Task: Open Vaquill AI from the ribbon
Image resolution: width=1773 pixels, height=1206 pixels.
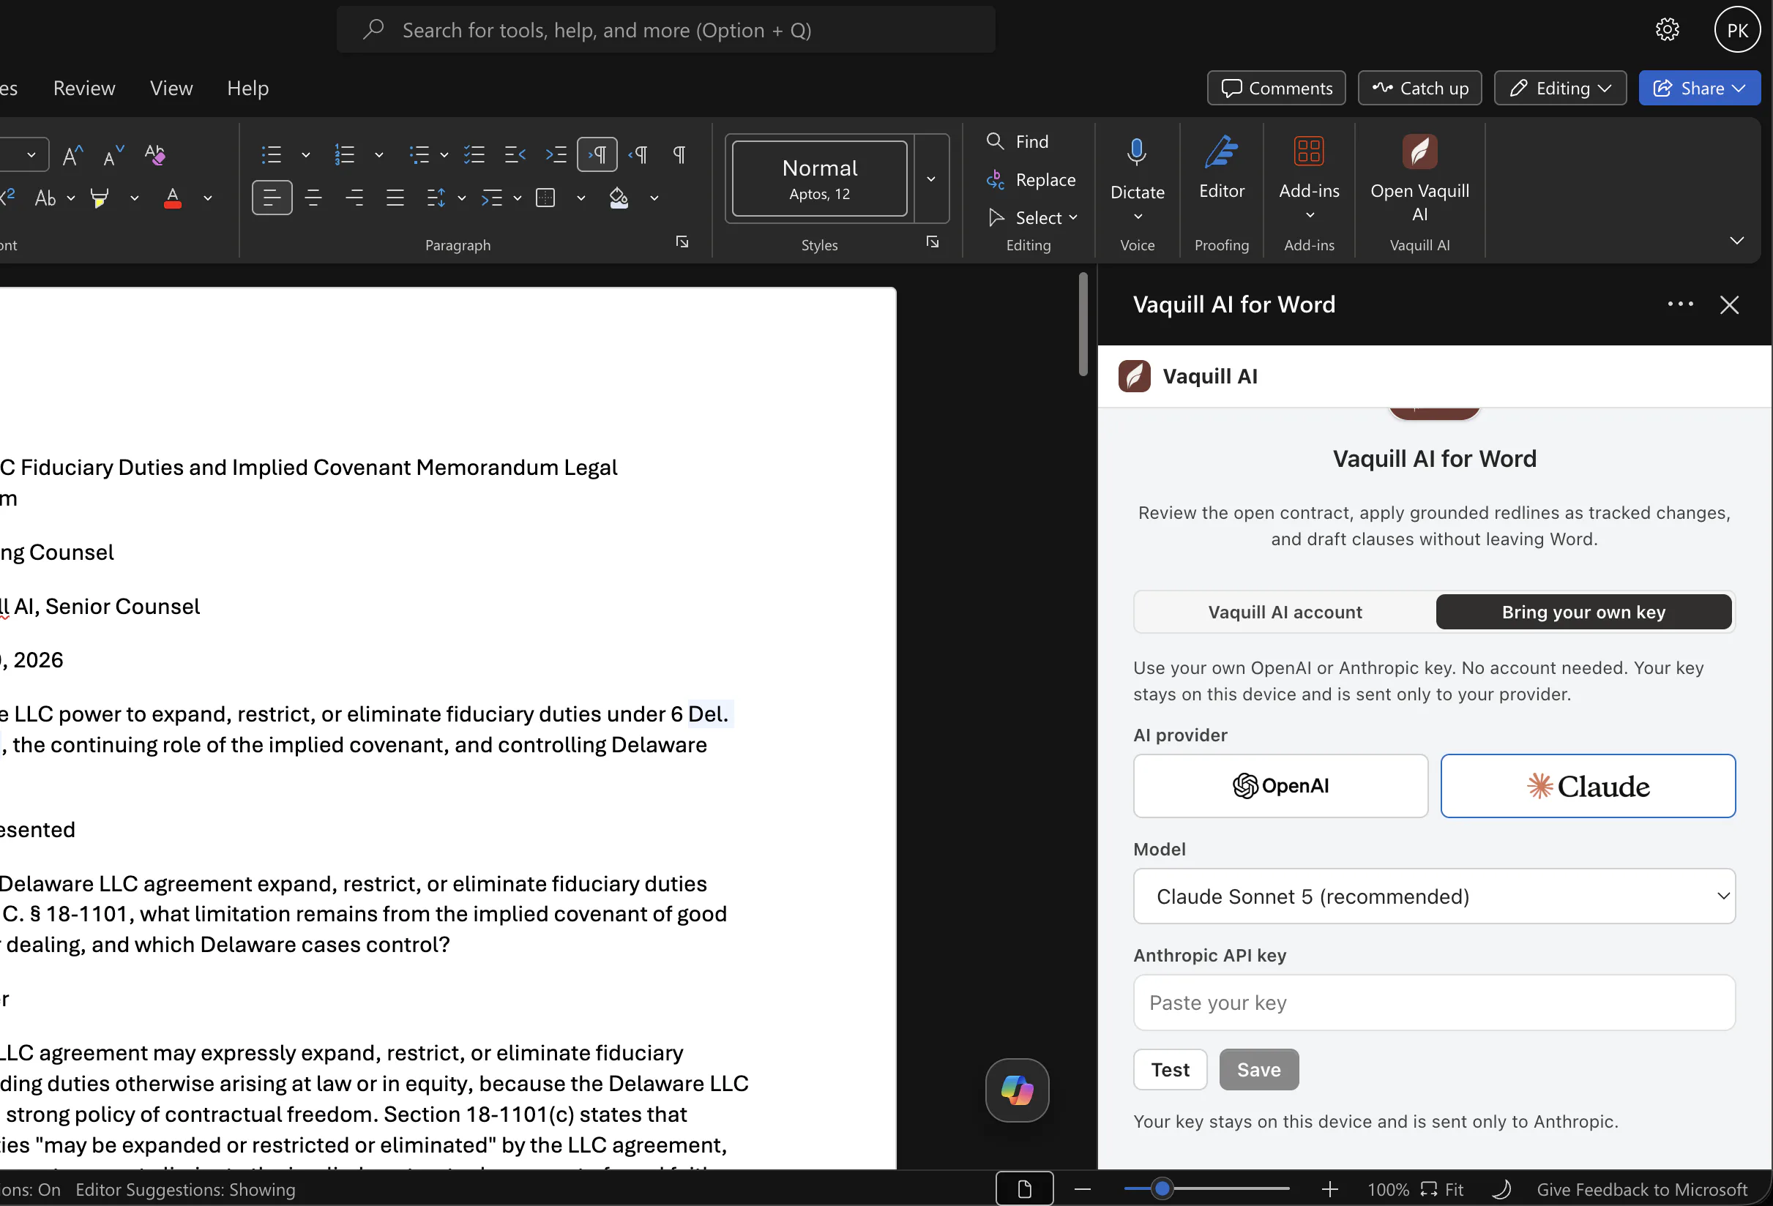Action: tap(1419, 179)
